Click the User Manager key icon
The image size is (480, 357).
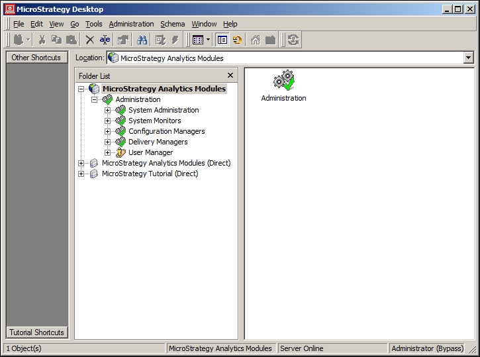pos(120,152)
